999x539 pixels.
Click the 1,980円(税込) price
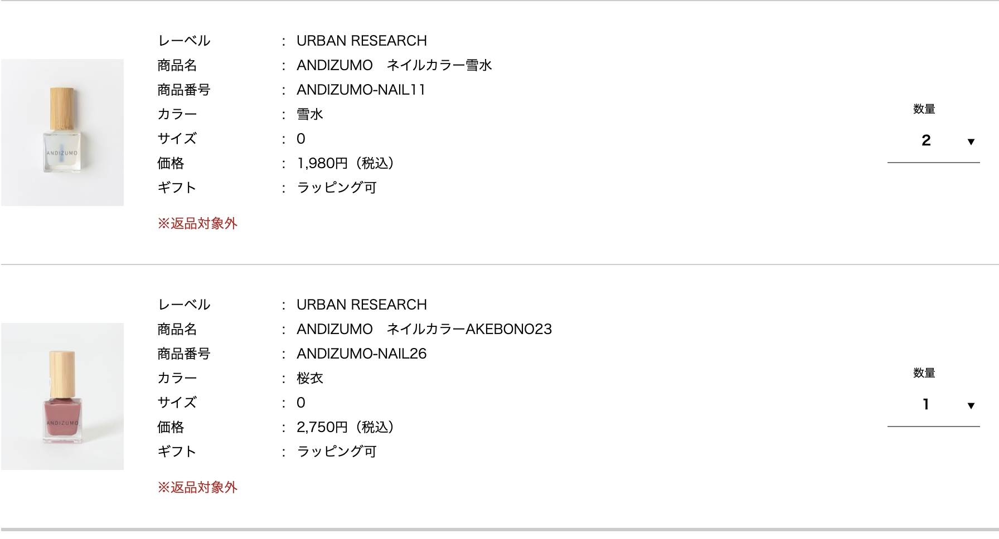click(346, 163)
